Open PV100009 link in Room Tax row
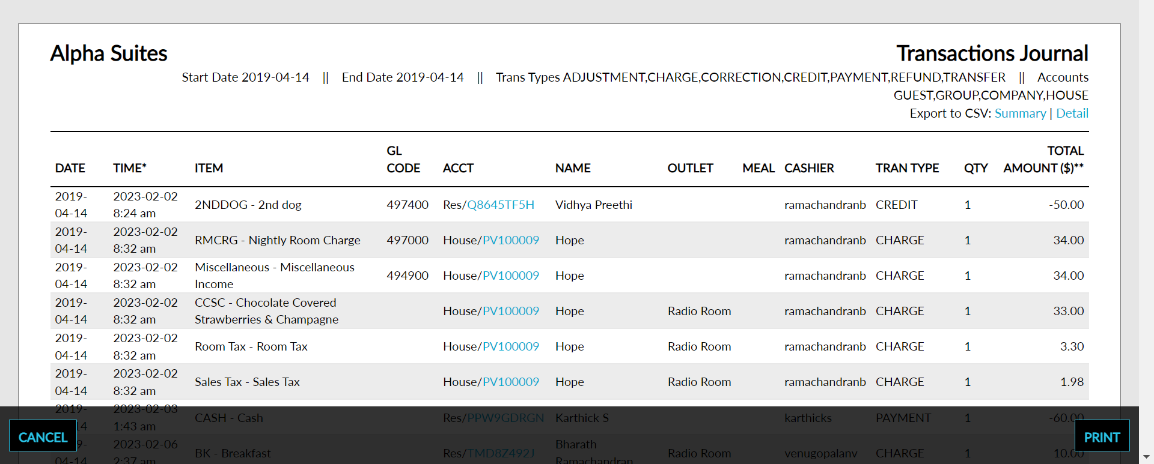Viewport: 1154px width, 464px height. click(511, 346)
